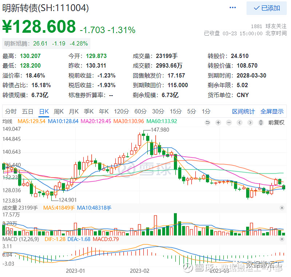Click the 到期时间 2028-03-30 value
Viewport: 291px width, 277px height.
click(251, 76)
